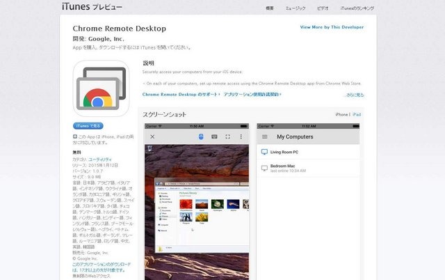The width and height of the screenshot is (445, 280).
Task: Click the 説明 heading
Action: click(148, 63)
